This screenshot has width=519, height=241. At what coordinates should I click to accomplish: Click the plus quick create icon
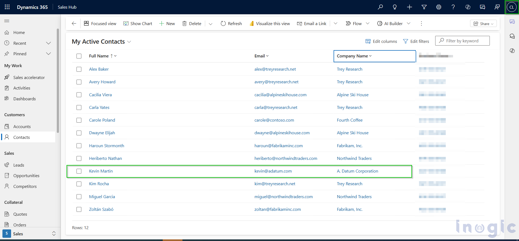pos(410,7)
